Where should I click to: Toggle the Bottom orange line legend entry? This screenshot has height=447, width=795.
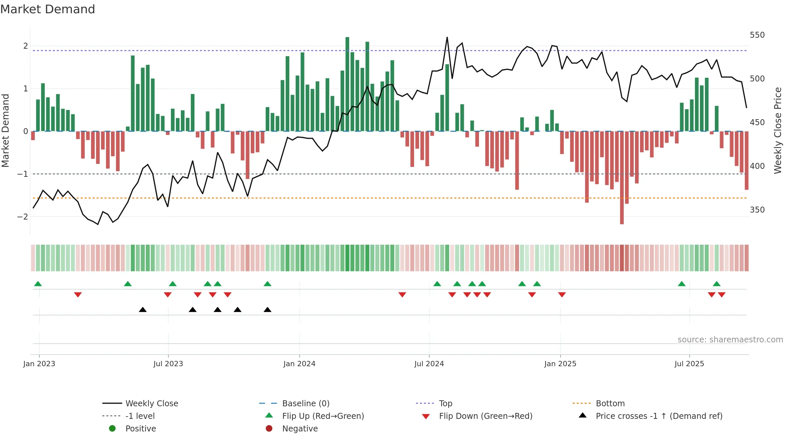click(599, 403)
